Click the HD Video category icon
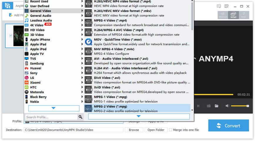 coord(26,30)
